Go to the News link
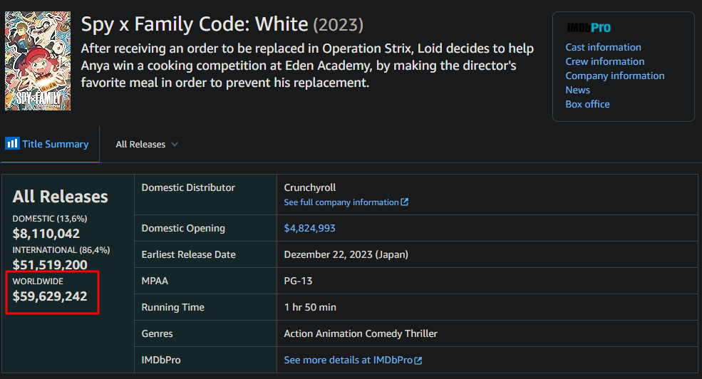The width and height of the screenshot is (702, 379). 577,90
